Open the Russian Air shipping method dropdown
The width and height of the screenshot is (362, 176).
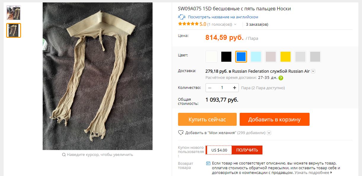[313, 71]
